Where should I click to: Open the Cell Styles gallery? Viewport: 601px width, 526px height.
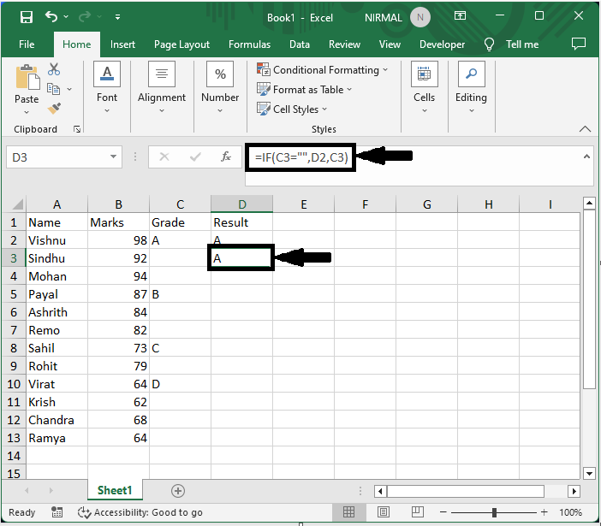(x=292, y=109)
